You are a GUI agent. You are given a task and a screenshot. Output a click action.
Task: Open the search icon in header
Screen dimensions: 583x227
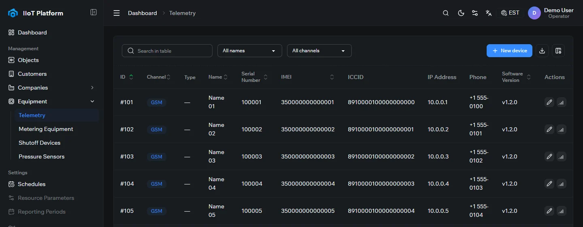446,13
